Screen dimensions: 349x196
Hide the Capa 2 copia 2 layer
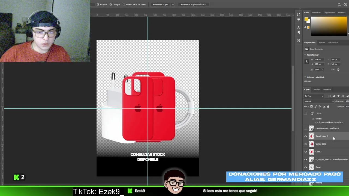point(306,136)
